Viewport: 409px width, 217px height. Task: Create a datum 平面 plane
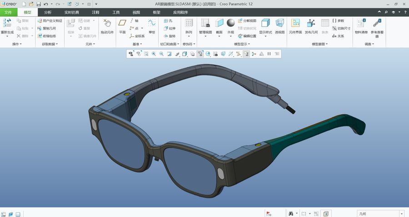click(122, 26)
